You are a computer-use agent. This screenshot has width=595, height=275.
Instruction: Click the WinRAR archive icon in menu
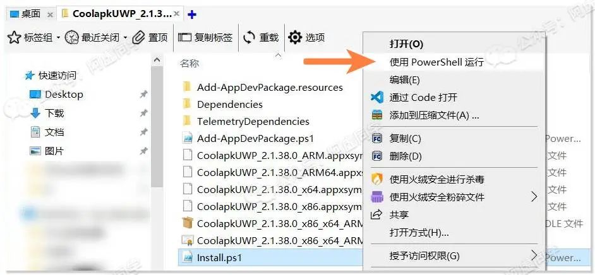click(377, 115)
